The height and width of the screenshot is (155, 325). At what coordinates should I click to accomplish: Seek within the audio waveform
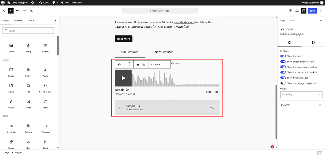pos(175,78)
